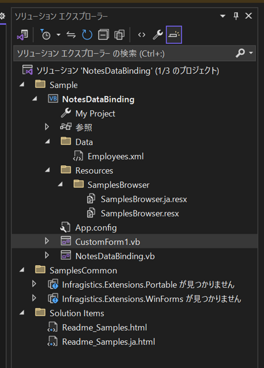
Task: Collapse the Sample folder
Action: click(x=22, y=85)
